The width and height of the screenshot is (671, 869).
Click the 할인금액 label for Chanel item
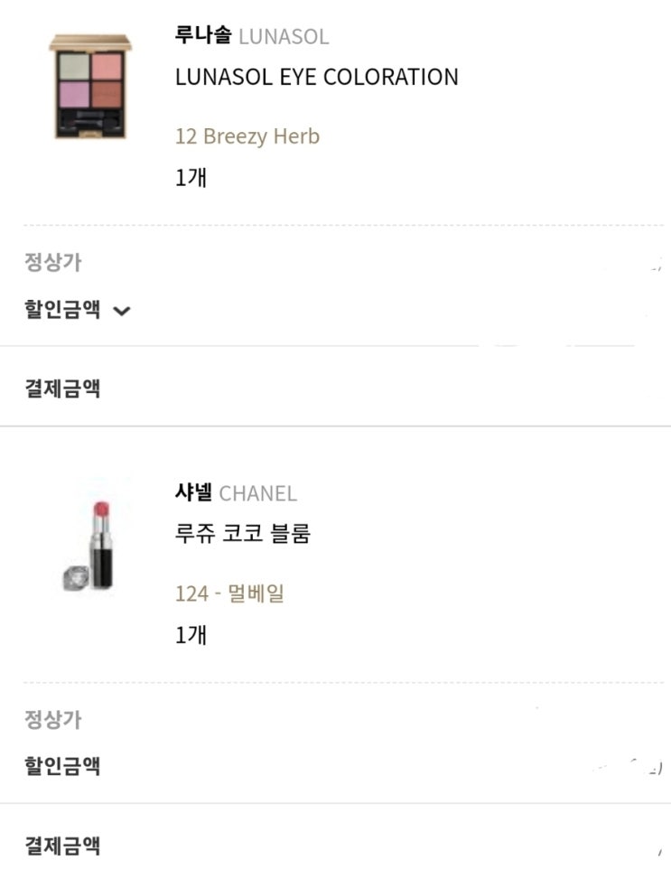click(61, 767)
